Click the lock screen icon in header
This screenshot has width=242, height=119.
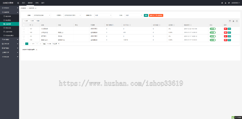tap(226, 3)
